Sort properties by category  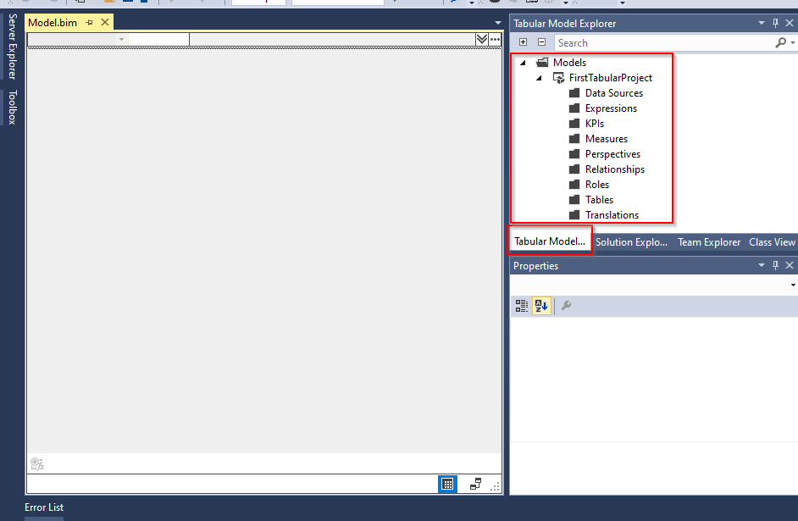pyautogui.click(x=522, y=306)
